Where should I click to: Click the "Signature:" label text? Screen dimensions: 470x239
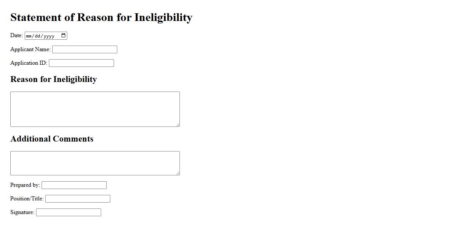[x=22, y=212]
